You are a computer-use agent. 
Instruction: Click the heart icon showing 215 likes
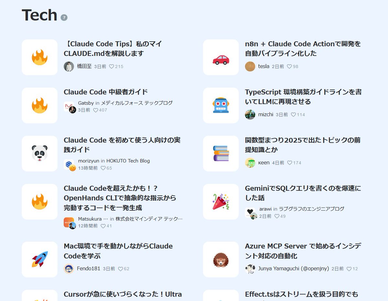112,67
